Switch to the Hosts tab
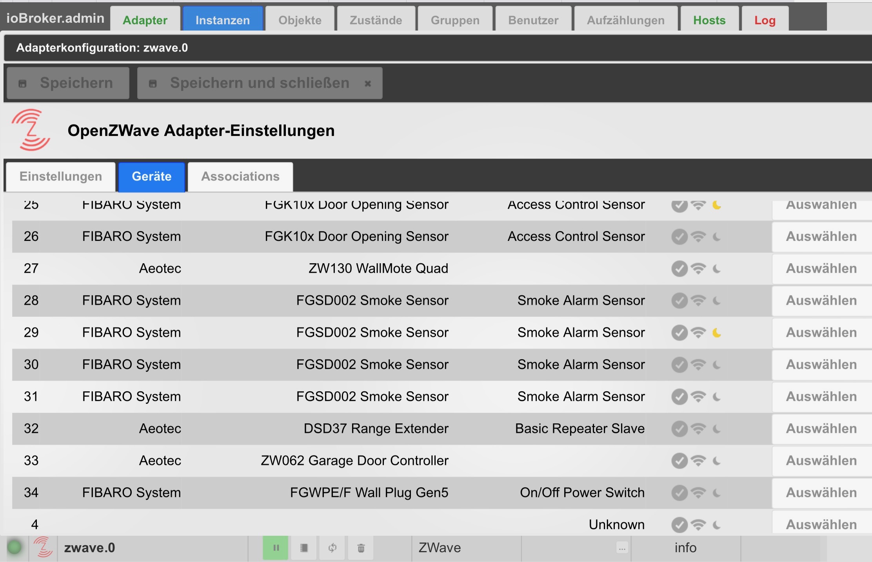The image size is (872, 562). (709, 20)
